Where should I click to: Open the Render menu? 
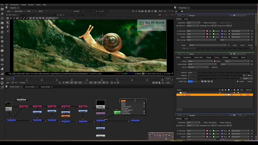point(31,4)
